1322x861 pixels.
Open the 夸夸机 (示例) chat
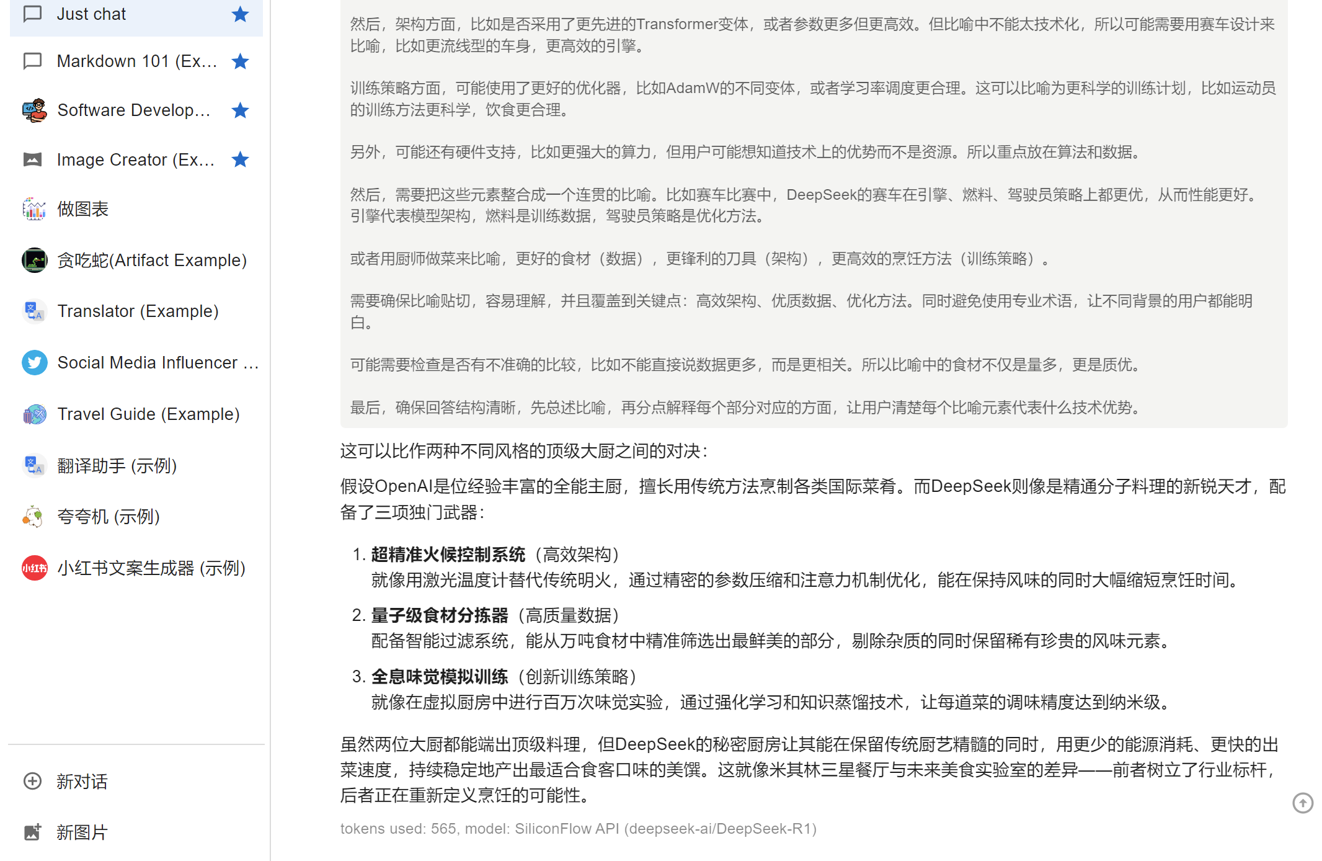tap(109, 516)
